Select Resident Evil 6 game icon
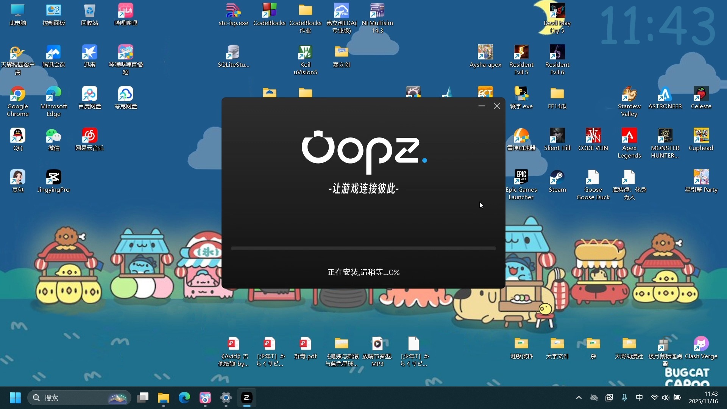This screenshot has height=409, width=727. [x=557, y=60]
